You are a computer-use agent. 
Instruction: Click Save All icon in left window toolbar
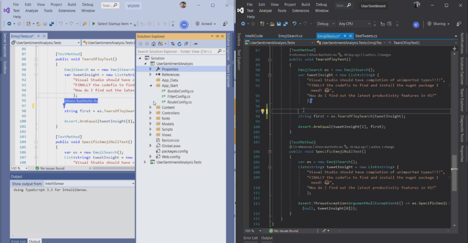coord(51,24)
